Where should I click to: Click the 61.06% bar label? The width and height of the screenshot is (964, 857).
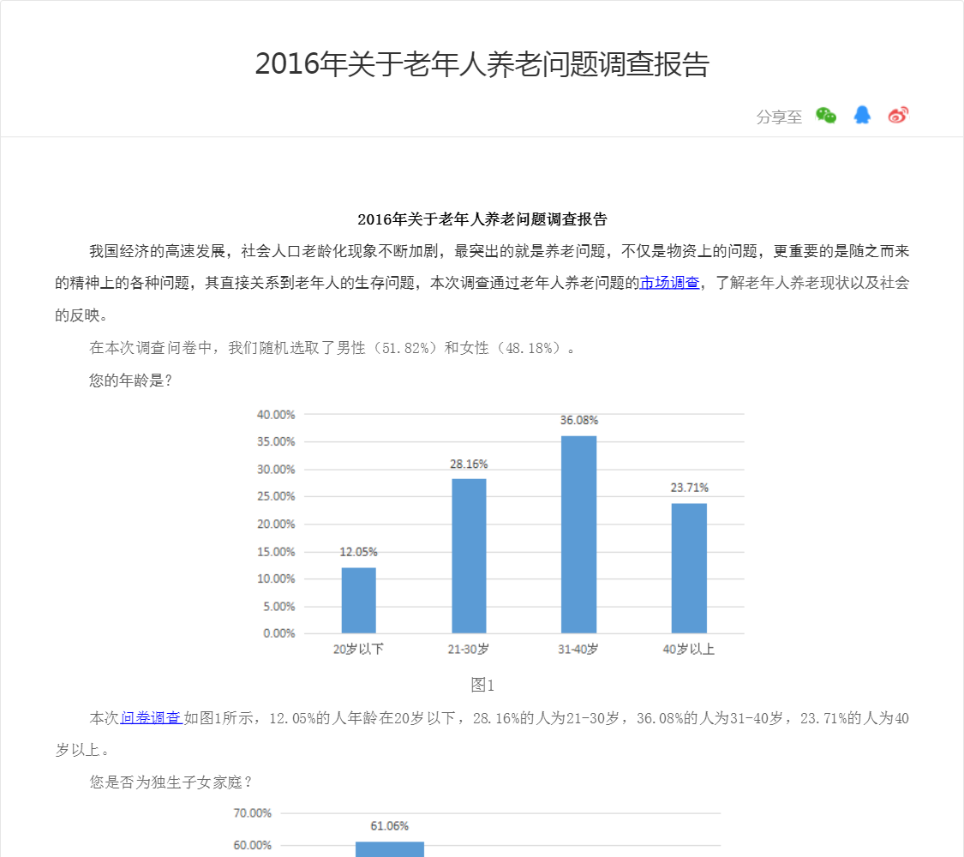click(x=389, y=825)
